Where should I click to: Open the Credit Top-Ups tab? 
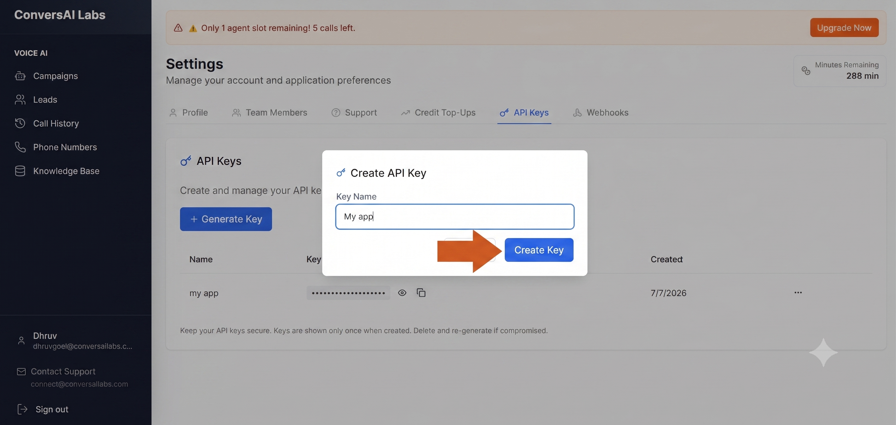(x=438, y=113)
